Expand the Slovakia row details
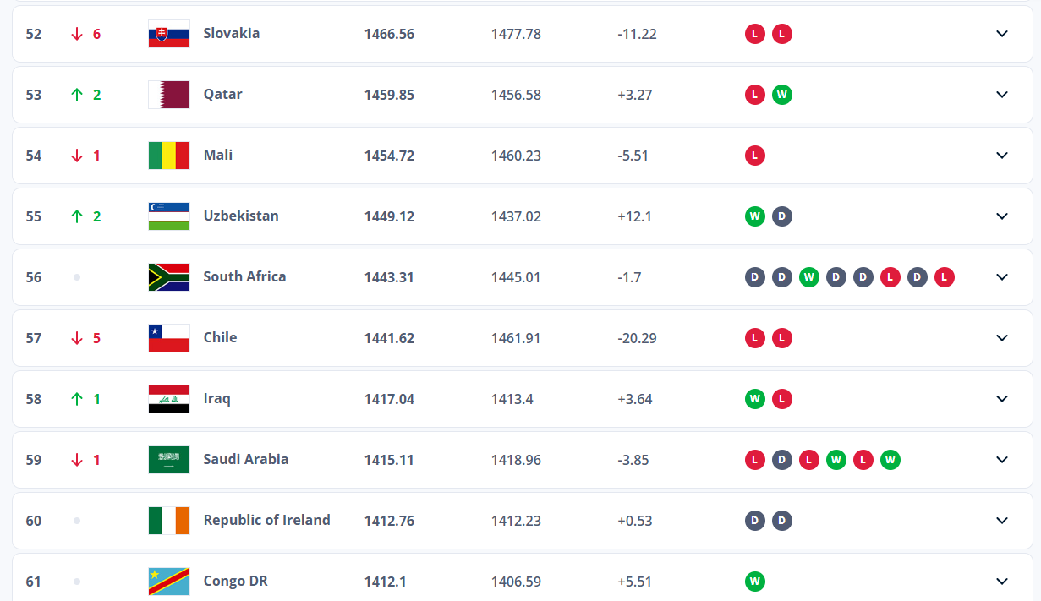Viewport: 1041px width, 601px height. pos(1002,34)
